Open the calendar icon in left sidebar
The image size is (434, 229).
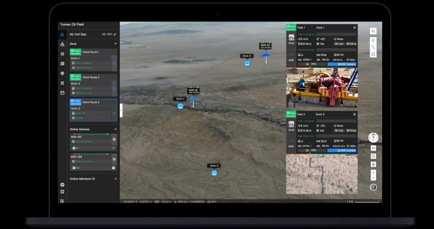(62, 93)
